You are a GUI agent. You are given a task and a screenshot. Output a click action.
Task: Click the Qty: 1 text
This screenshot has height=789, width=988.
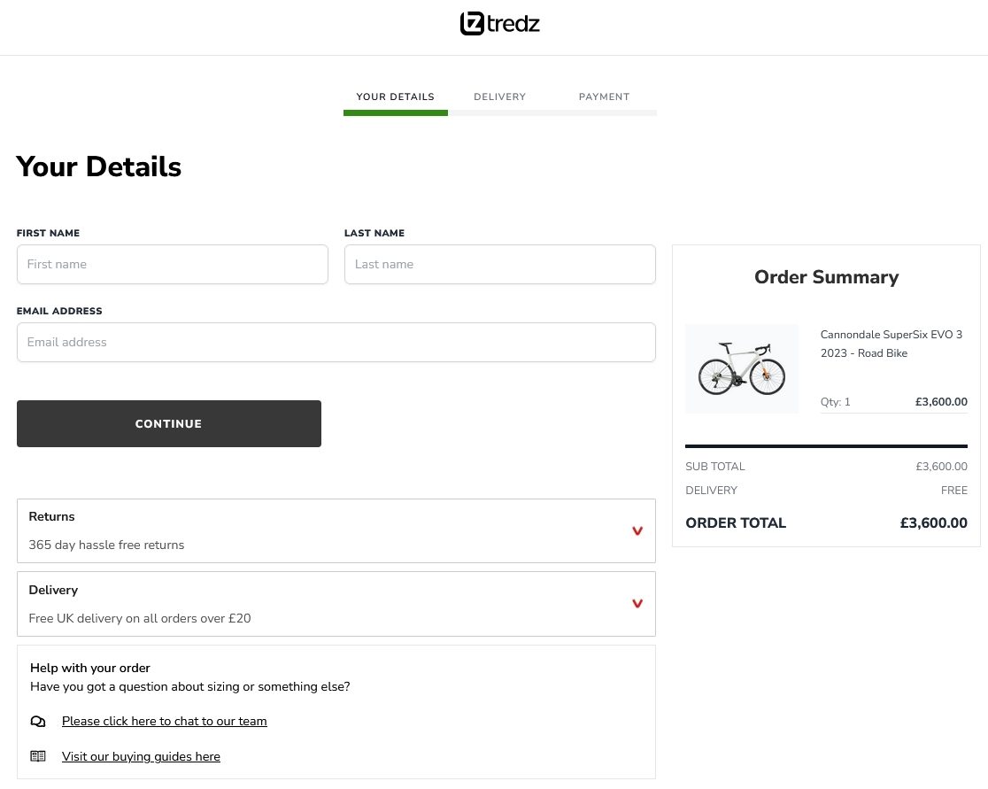tap(835, 402)
